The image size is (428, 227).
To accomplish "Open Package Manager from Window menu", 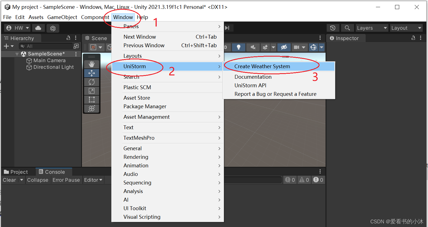I will pyautogui.click(x=167, y=107).
